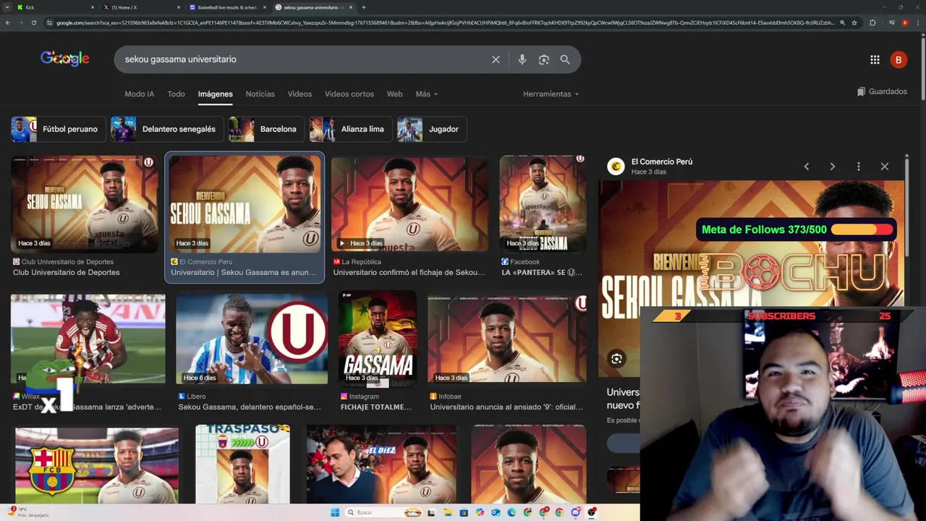
Task: Go back with browser back arrow
Action: 8,22
